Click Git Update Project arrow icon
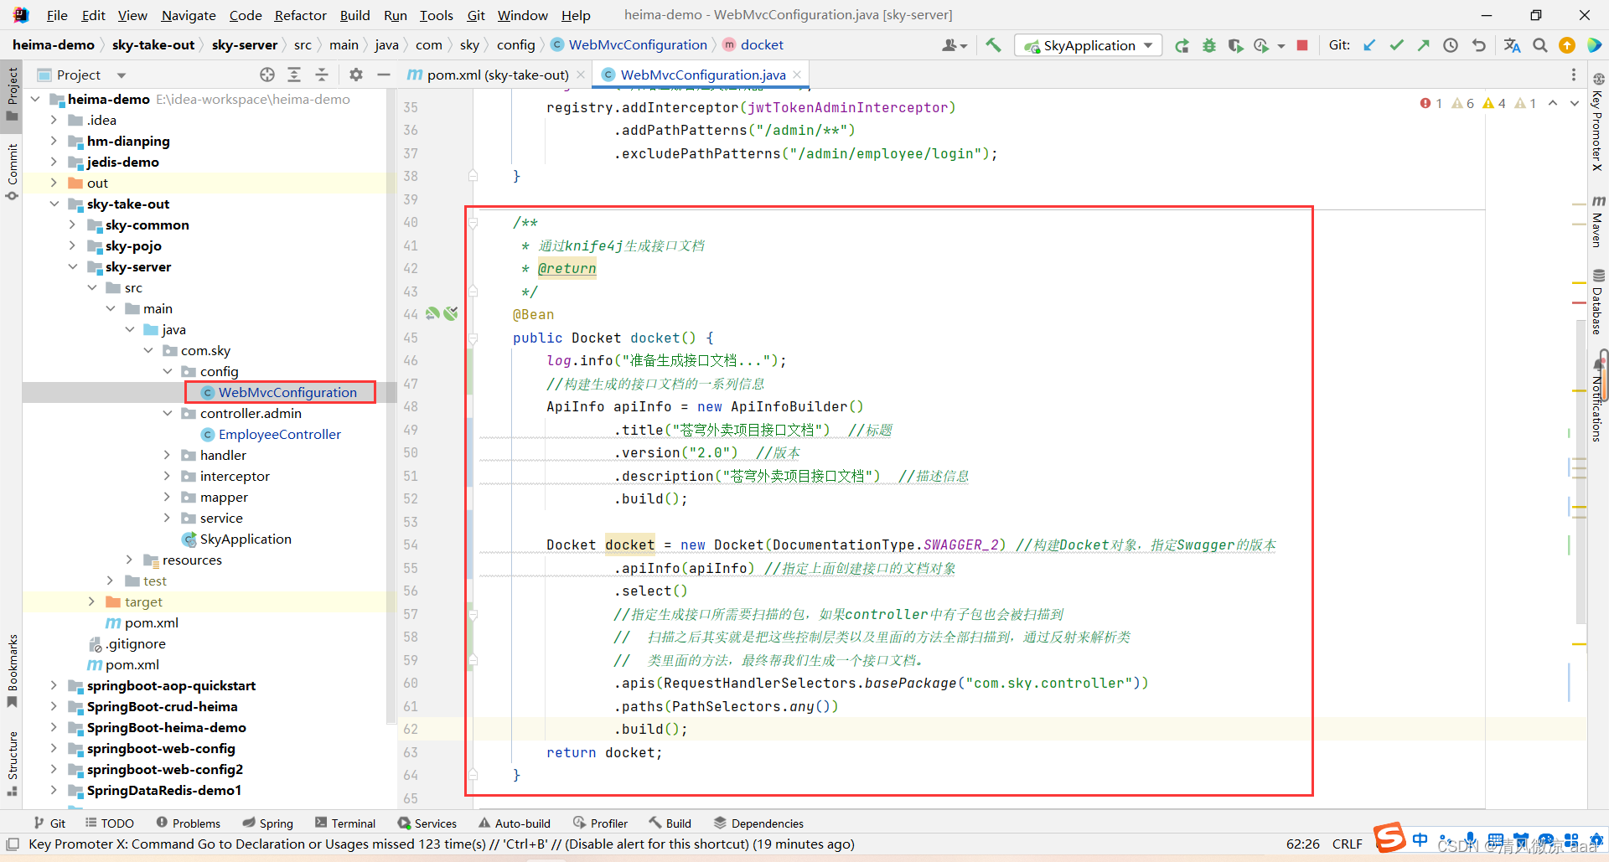 (x=1369, y=45)
